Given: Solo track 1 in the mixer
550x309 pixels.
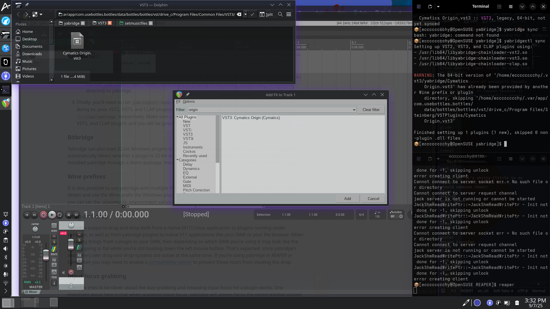Looking at the screenshot, I should click(79, 240).
